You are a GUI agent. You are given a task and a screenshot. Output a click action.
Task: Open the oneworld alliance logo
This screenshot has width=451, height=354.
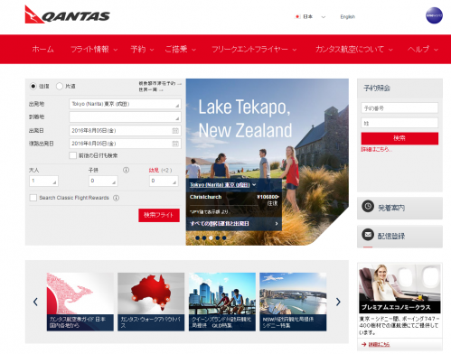click(434, 15)
